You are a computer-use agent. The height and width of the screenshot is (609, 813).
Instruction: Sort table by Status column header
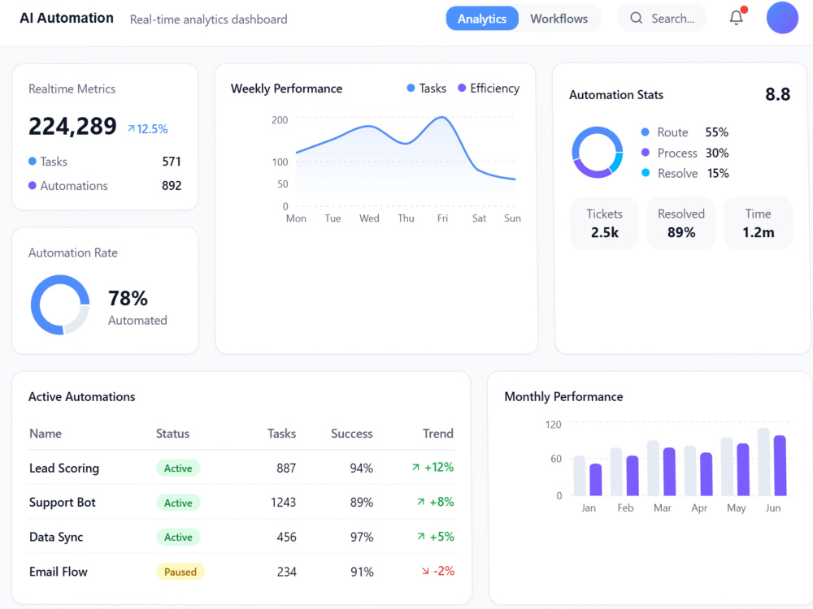172,434
